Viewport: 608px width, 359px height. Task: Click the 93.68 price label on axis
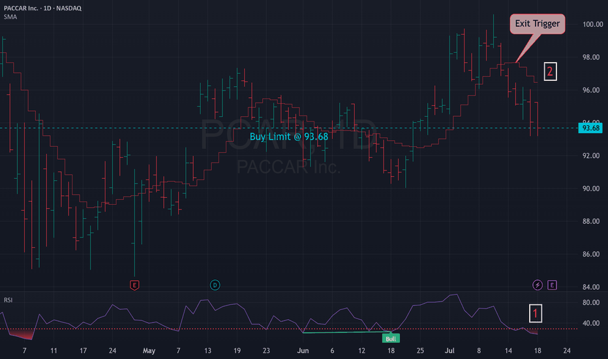(590, 128)
